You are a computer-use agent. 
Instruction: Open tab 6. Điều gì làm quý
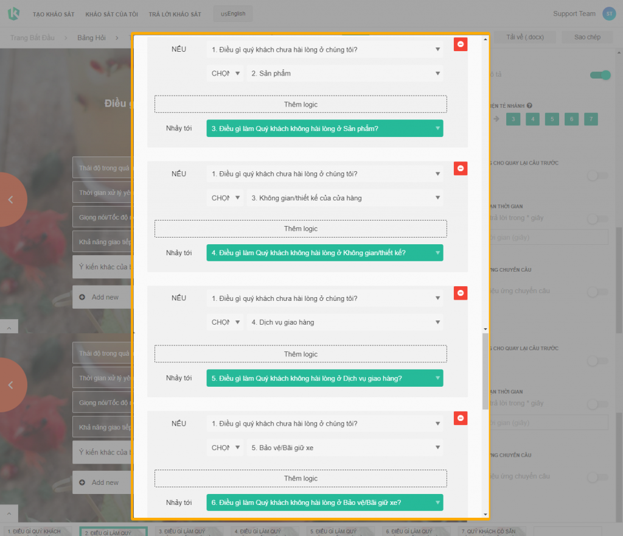tap(416, 531)
